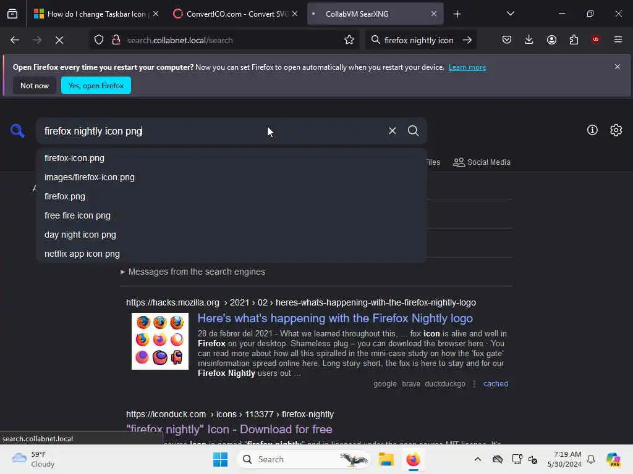Open Here's what's happening with Firefox Nightly logo

335,318
